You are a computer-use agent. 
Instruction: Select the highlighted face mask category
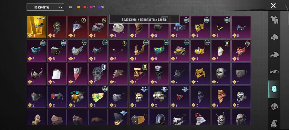pyautogui.click(x=274, y=89)
